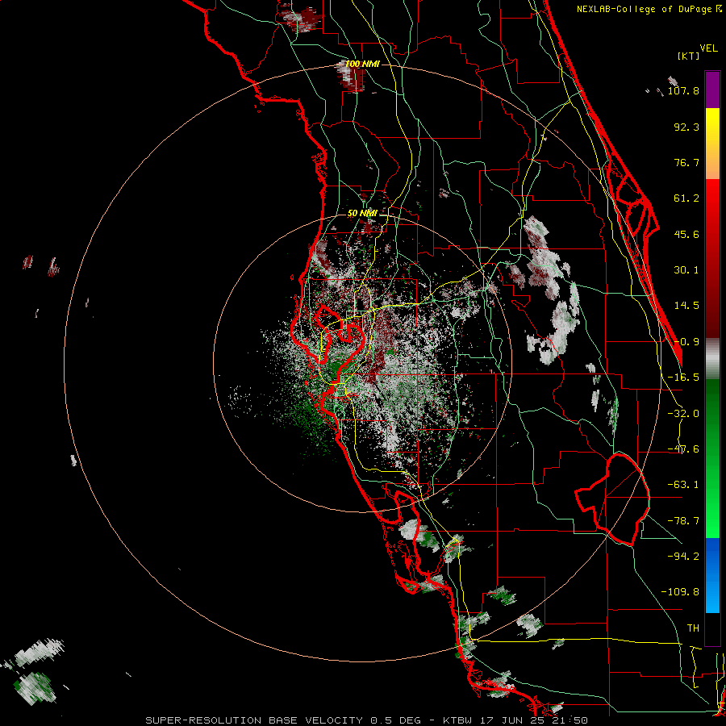Click the 100 NMI range ring label
This screenshot has height=726, width=726.
pyautogui.click(x=362, y=64)
